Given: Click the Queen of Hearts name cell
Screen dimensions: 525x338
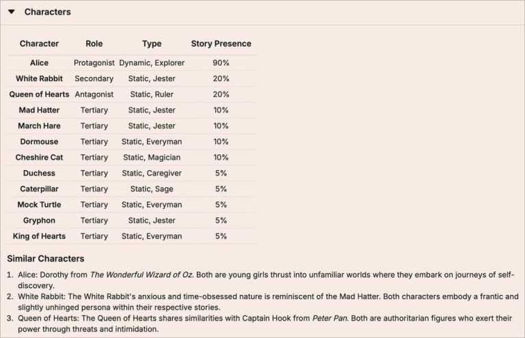Looking at the screenshot, I should point(39,94).
